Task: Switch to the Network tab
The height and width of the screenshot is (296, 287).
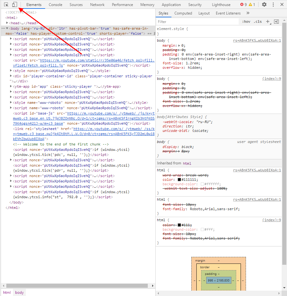Action: click(x=97, y=5)
